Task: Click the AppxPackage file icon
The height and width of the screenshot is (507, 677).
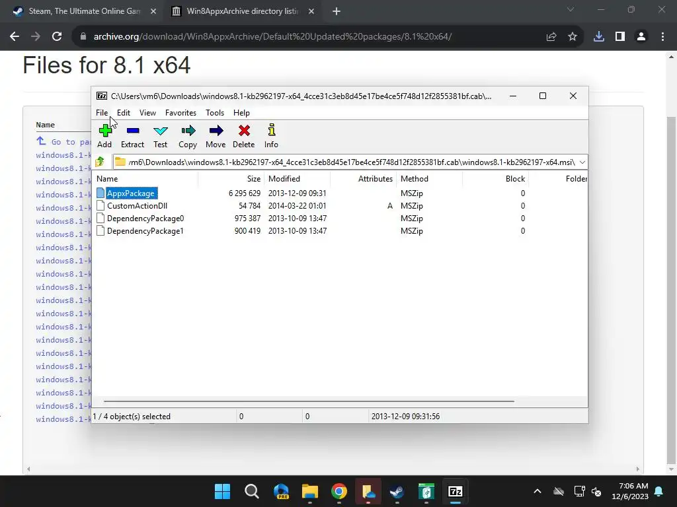Action: point(100,193)
